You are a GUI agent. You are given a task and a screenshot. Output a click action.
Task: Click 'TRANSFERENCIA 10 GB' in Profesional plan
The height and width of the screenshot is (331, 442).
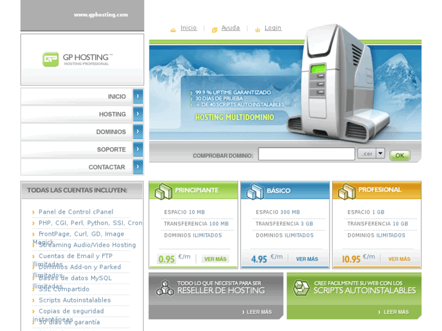[378, 224]
